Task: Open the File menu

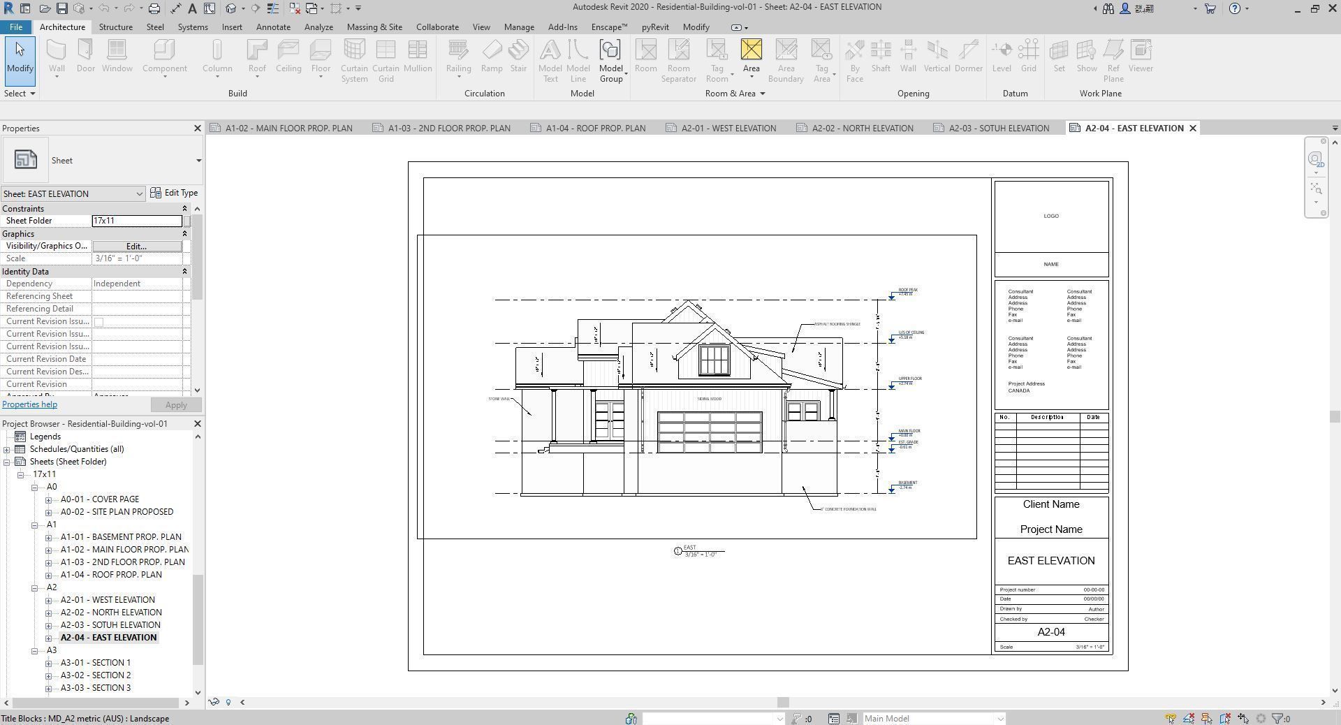Action: [15, 27]
